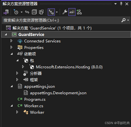The width and height of the screenshot is (131, 127).
Task: Collapse appsettings.json node
Action: tap(12, 86)
